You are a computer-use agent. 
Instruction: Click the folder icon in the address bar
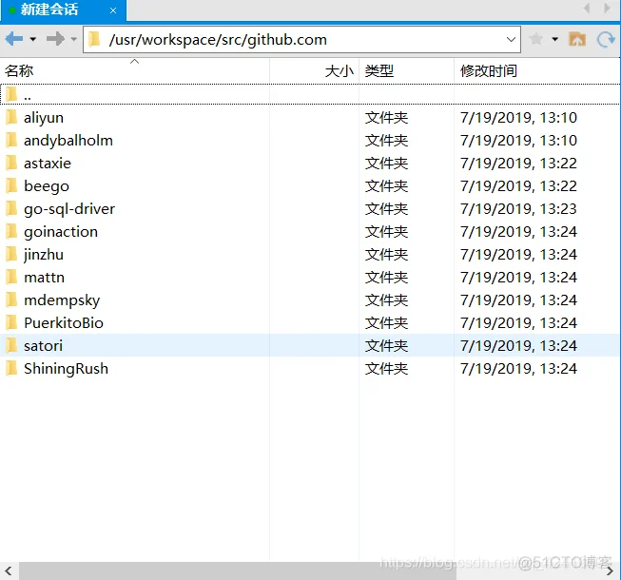pos(95,39)
